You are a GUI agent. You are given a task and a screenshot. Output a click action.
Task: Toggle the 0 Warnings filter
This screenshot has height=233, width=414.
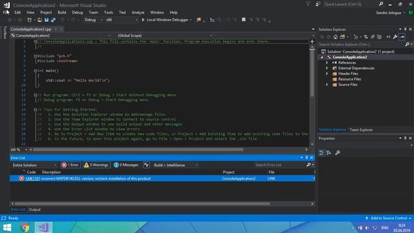point(96,165)
